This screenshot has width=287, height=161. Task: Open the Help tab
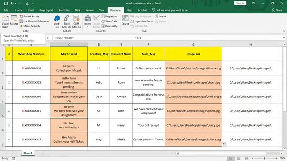coord(130,10)
